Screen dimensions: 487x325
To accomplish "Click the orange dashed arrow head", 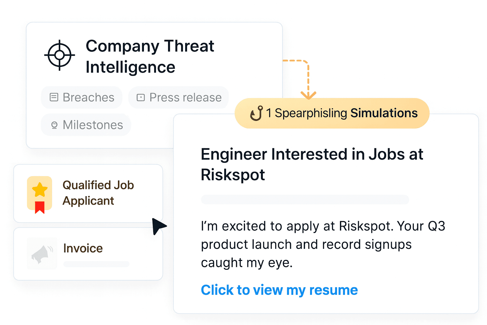I will (x=308, y=95).
